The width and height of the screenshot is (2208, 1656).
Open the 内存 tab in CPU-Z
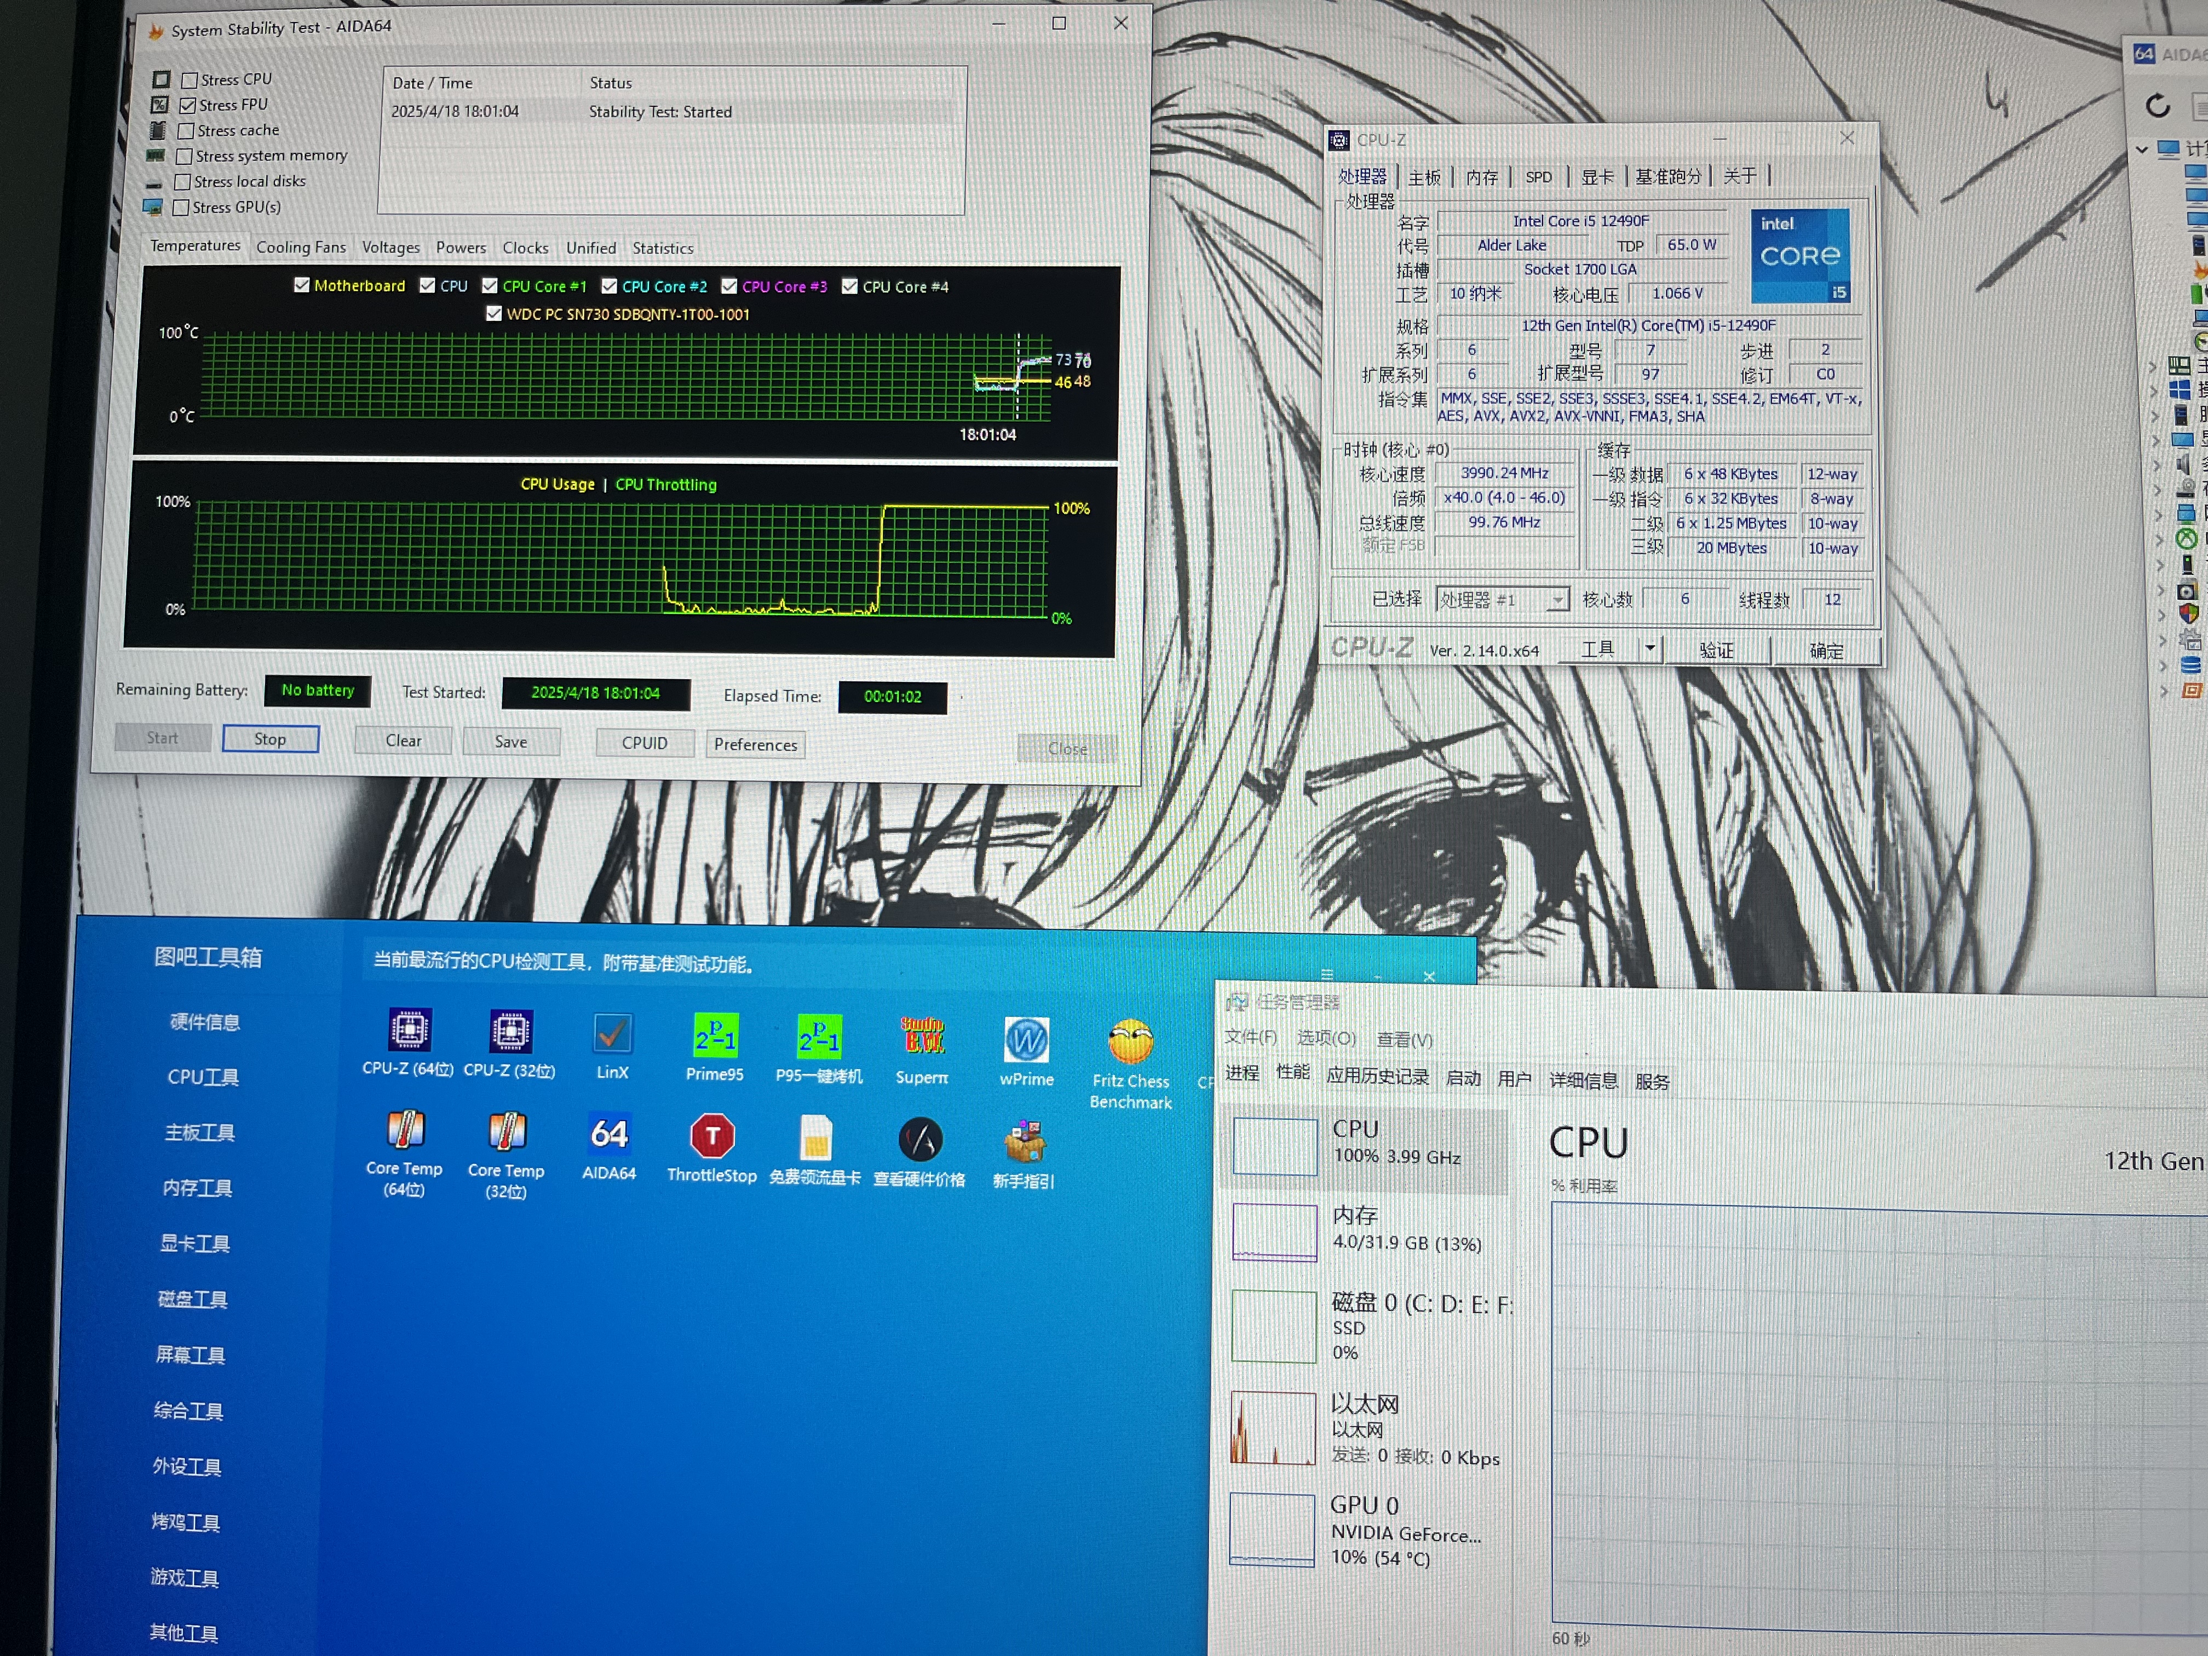tap(1481, 177)
